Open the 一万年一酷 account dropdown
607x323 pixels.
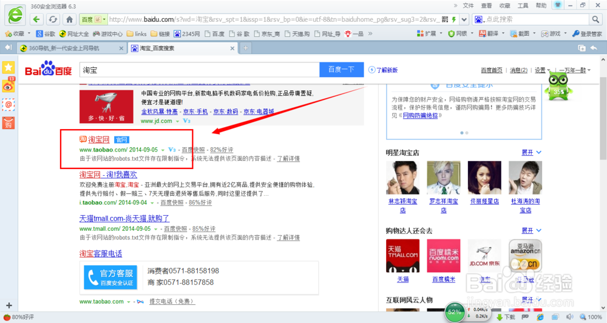click(575, 70)
